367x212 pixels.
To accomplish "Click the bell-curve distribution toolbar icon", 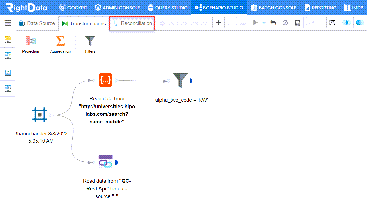I will point(332,23).
